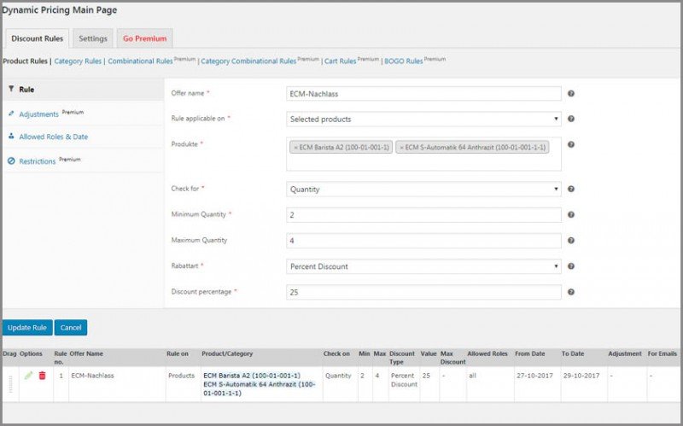Click help icon beside Rule applicable on
Viewport: 683px width, 426px height.
pyautogui.click(x=571, y=120)
